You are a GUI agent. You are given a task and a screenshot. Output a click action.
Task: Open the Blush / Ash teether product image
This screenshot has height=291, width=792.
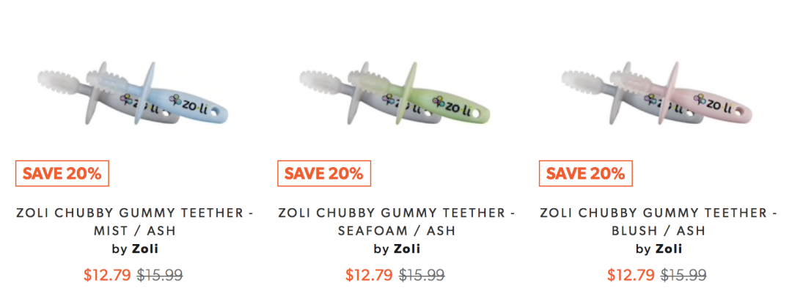[657, 94]
